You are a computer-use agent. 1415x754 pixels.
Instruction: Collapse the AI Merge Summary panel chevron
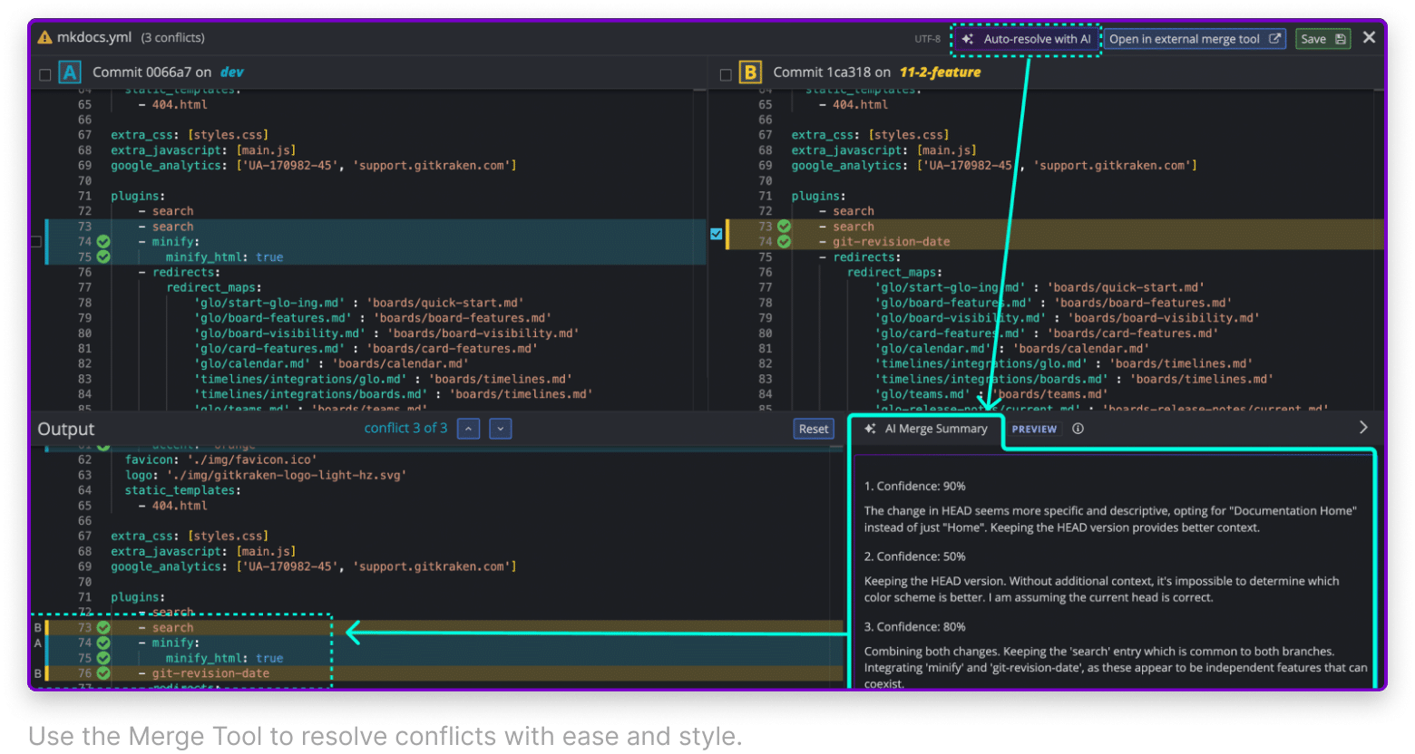(x=1362, y=428)
